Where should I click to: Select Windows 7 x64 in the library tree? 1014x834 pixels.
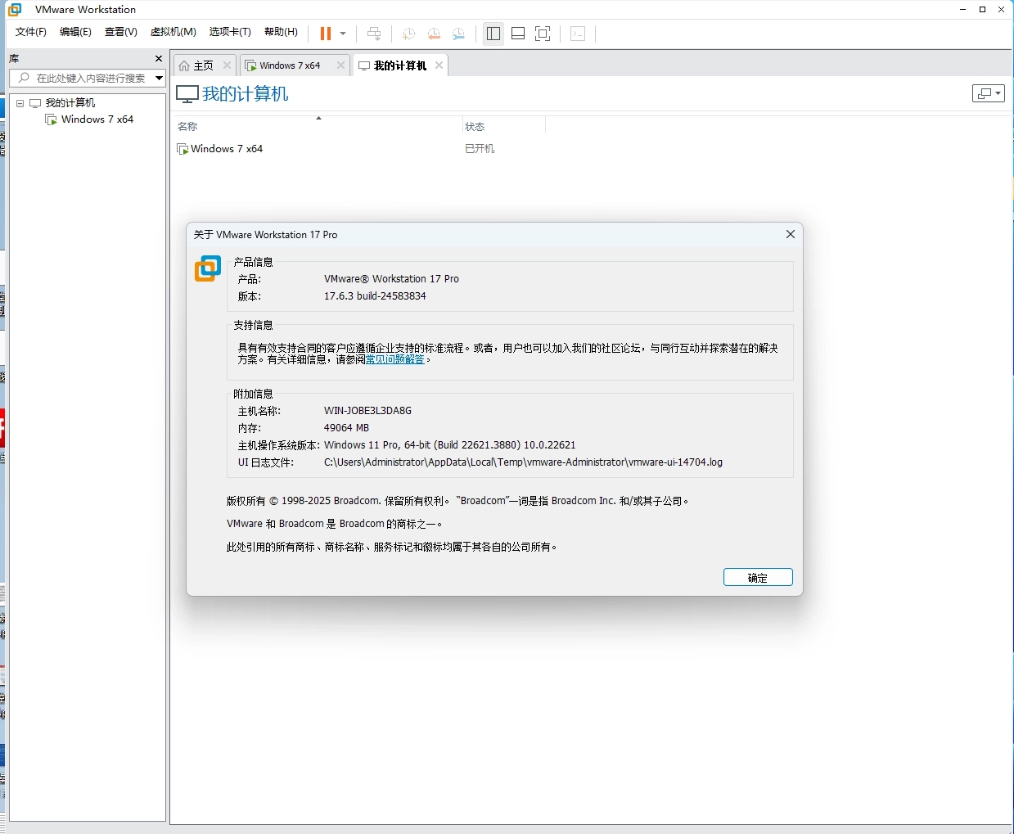pos(97,119)
